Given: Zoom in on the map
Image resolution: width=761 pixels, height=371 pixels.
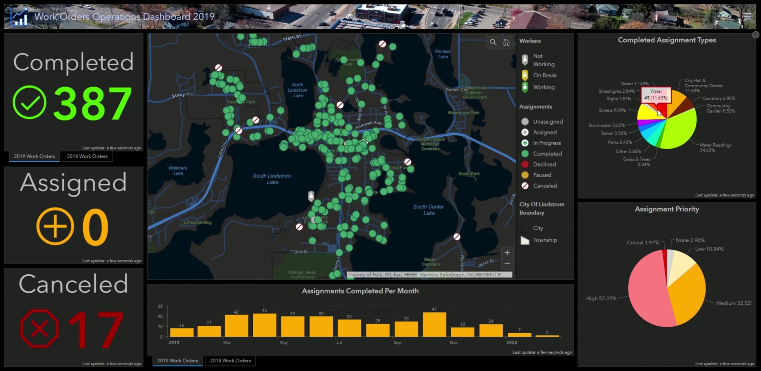Looking at the screenshot, I should pyautogui.click(x=507, y=253).
